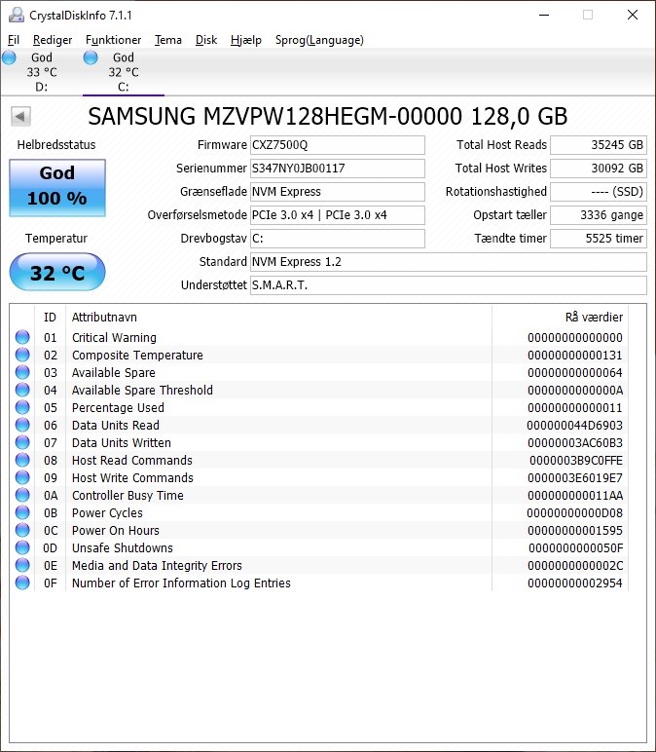The height and width of the screenshot is (752, 656).
Task: Click status orb for Available Spare row
Action: [22, 372]
